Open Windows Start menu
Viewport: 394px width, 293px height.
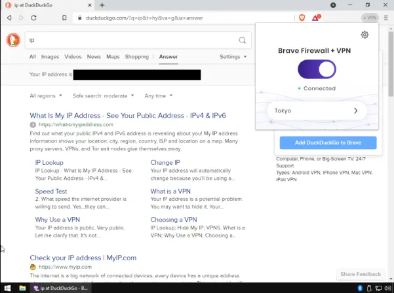click(x=7, y=288)
